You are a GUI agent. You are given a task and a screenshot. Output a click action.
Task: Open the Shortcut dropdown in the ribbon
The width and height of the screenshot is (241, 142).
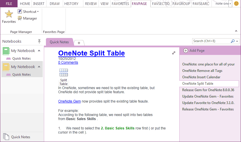(28, 11)
